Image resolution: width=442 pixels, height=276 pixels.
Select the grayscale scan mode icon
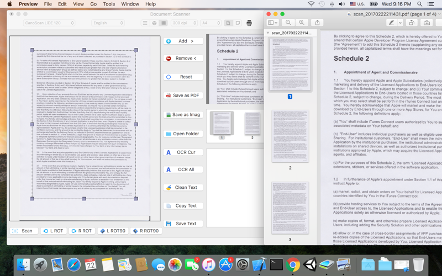pyautogui.click(x=164, y=23)
